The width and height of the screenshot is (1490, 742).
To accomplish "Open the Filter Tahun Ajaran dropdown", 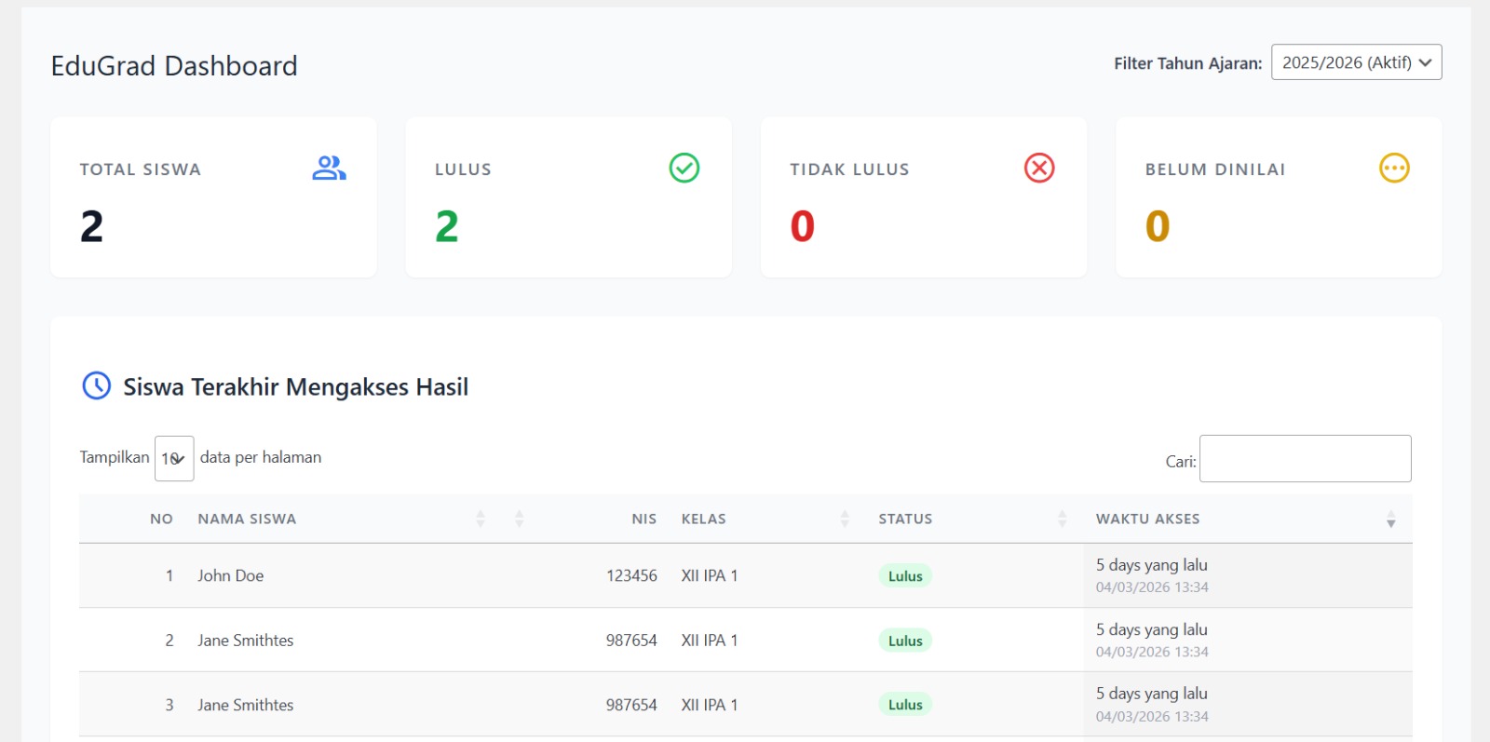I will [1356, 62].
